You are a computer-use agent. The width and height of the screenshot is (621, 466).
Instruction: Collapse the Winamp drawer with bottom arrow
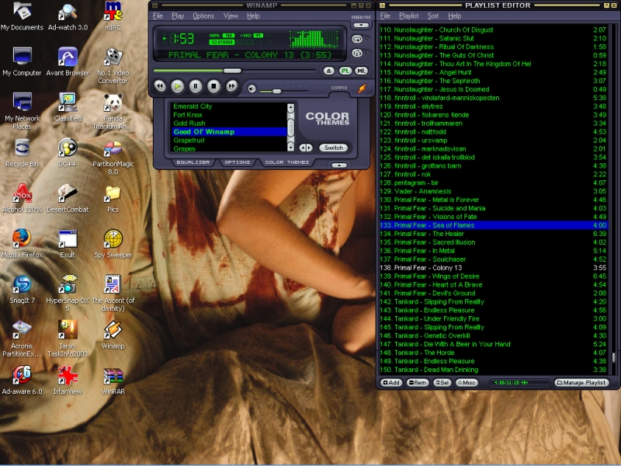click(340, 165)
